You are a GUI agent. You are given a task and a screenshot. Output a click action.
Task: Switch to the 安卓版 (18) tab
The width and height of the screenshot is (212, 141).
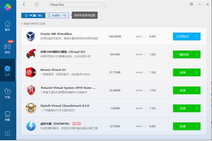pyautogui.click(x=57, y=15)
